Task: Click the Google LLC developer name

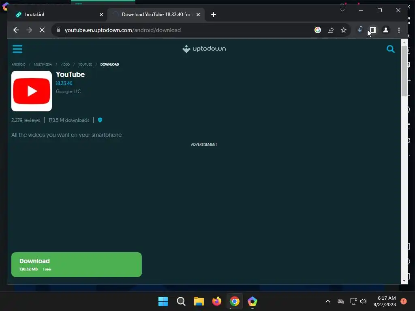Action: pos(68,92)
